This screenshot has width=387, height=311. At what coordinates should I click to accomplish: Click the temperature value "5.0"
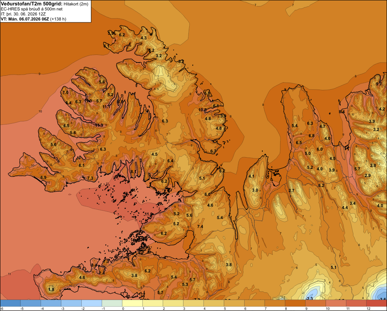pos(308,153)
